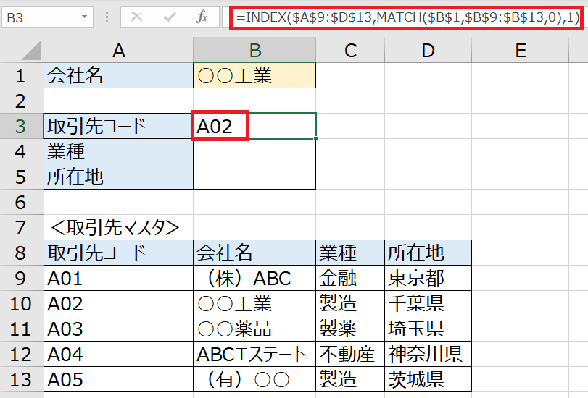Viewport: 588px width, 398px height.
Task: Click the fill handle of cell B3
Action: coord(315,138)
